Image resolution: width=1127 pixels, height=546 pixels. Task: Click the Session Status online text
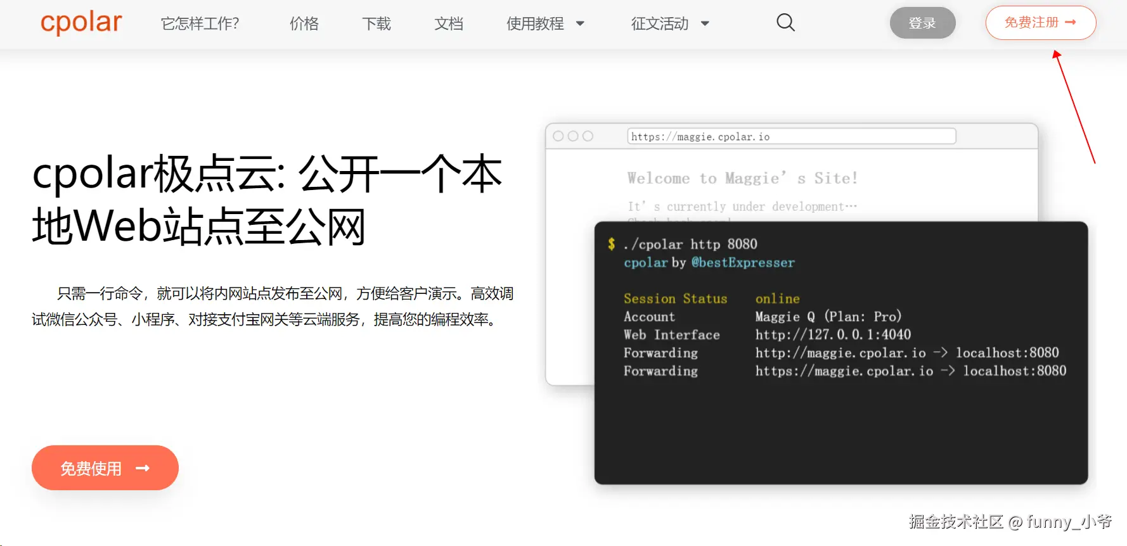712,298
